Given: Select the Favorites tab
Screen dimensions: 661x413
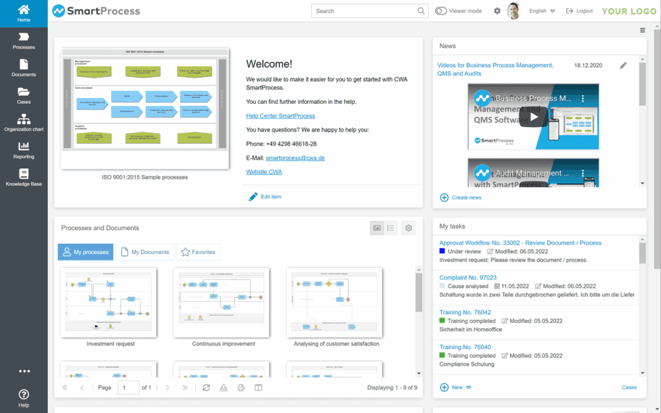Looking at the screenshot, I should pos(198,252).
